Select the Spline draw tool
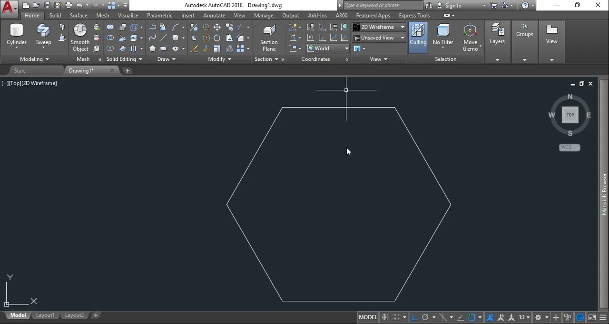Image resolution: width=609 pixels, height=324 pixels. (152, 38)
